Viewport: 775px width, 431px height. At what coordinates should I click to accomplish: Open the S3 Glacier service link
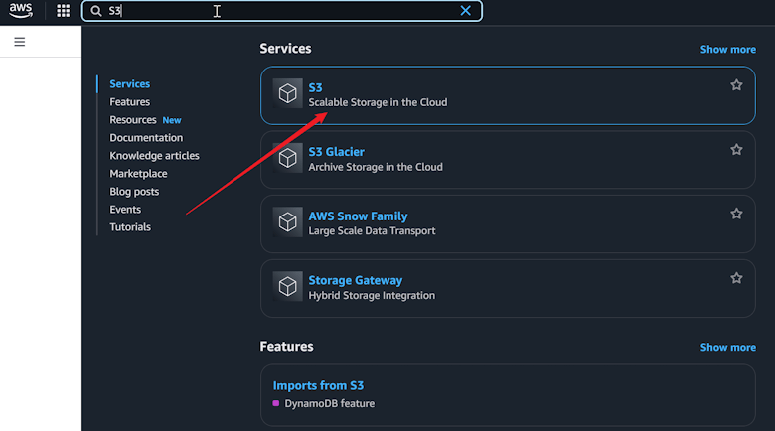pyautogui.click(x=336, y=152)
